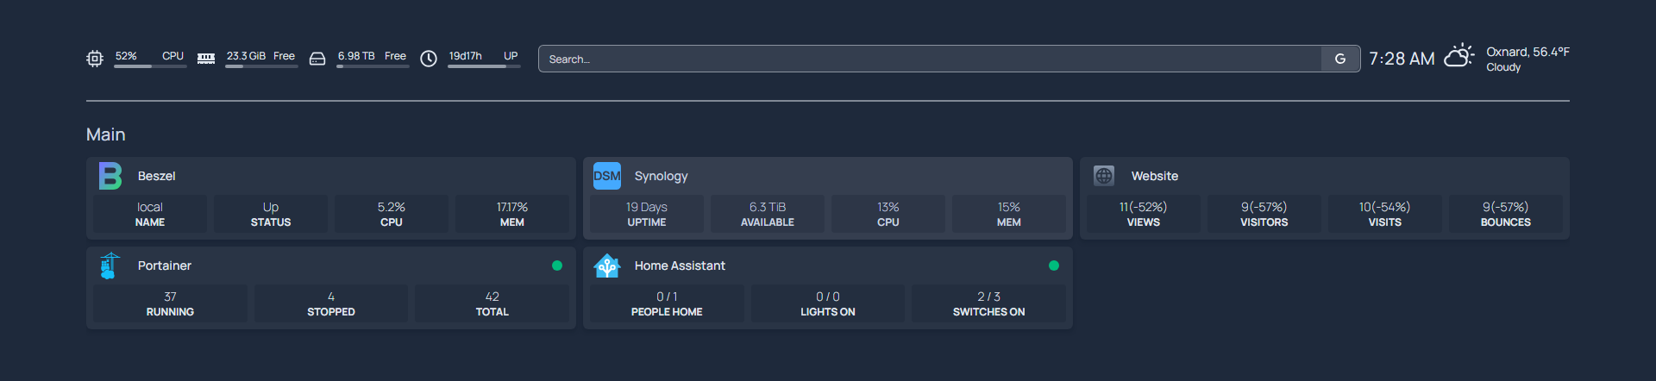The width and height of the screenshot is (1656, 381).
Task: Collapse the Main section heading
Action: point(106,134)
